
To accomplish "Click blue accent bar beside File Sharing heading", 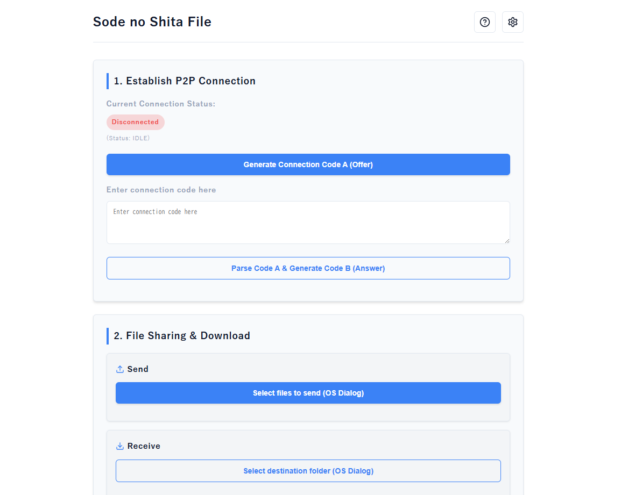I will click(x=108, y=336).
